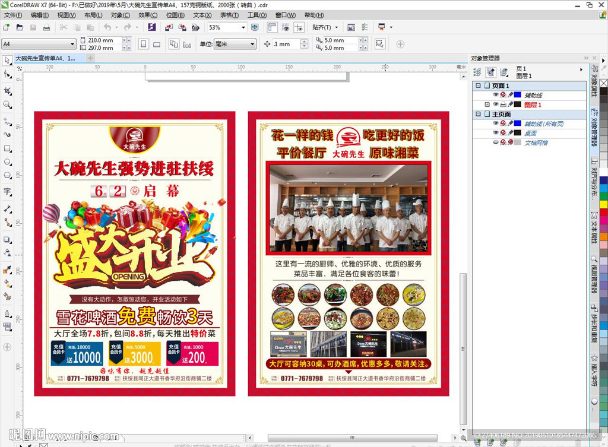The height and width of the screenshot is (447, 608).
Task: Click the black color swatch of 图层 1
Action: tap(518, 104)
